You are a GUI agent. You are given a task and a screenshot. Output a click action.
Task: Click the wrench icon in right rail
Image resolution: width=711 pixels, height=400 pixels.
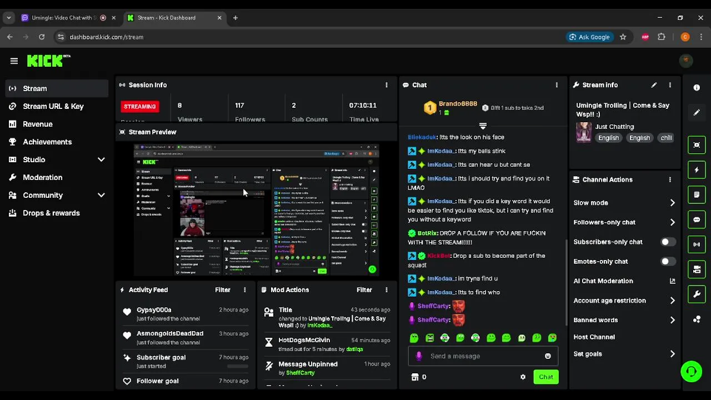coord(697,294)
